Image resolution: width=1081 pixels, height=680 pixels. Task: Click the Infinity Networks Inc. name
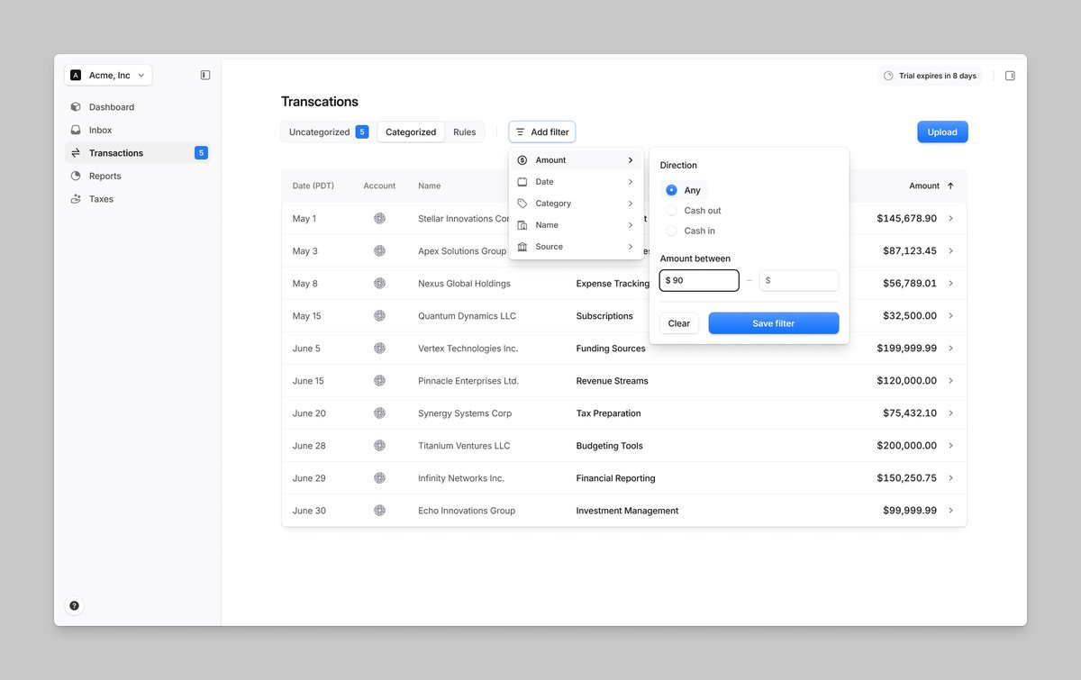(461, 478)
